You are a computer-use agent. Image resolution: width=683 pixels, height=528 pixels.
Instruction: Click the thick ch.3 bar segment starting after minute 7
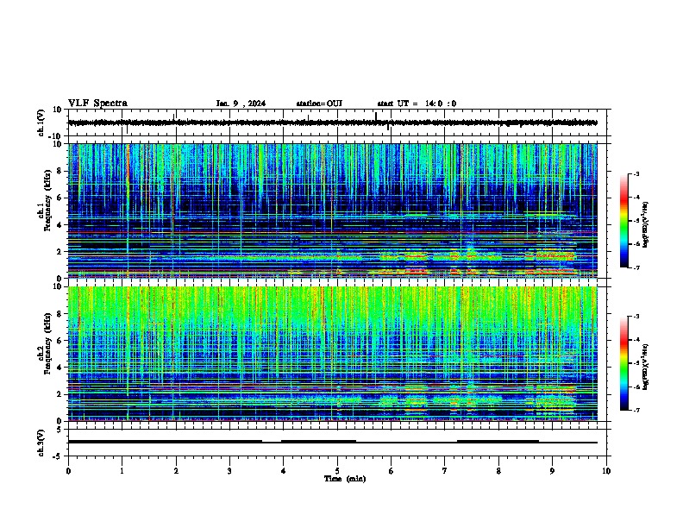pyautogui.click(x=498, y=442)
